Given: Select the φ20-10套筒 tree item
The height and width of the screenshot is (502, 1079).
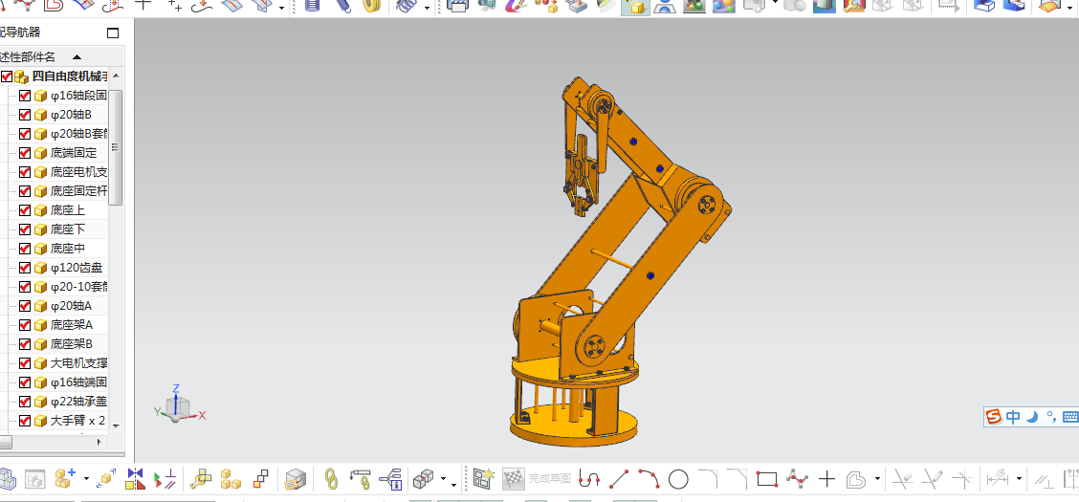Looking at the screenshot, I should click(x=79, y=287).
